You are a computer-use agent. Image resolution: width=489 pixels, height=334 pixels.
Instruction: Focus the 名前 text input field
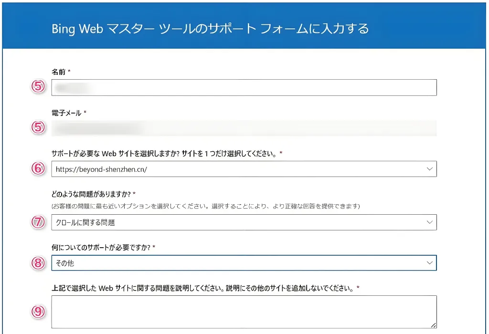(x=244, y=87)
